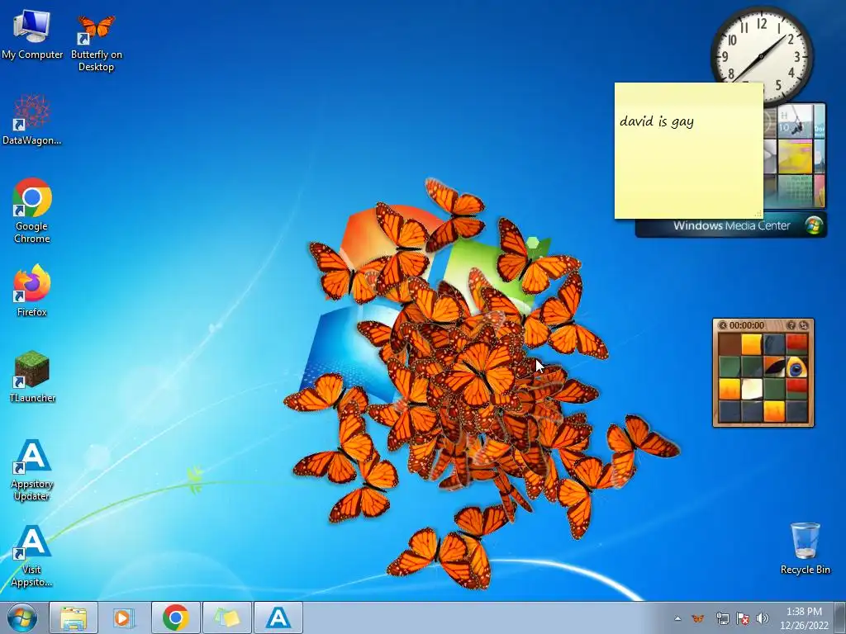The height and width of the screenshot is (634, 846).
Task: Select the Firefox desktop shortcut
Action: (32, 291)
